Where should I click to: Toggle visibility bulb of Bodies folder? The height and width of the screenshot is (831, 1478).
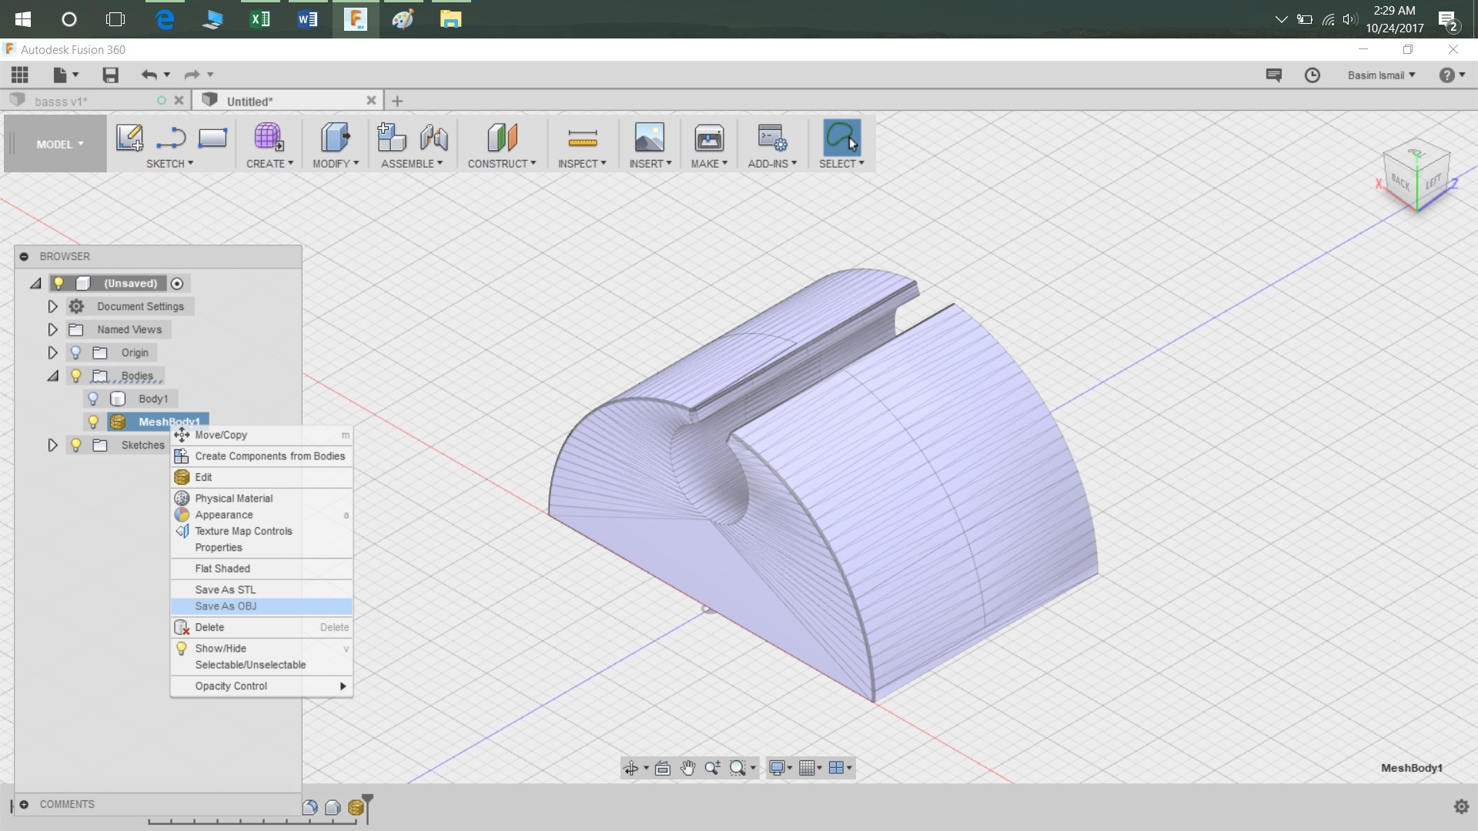tap(76, 375)
